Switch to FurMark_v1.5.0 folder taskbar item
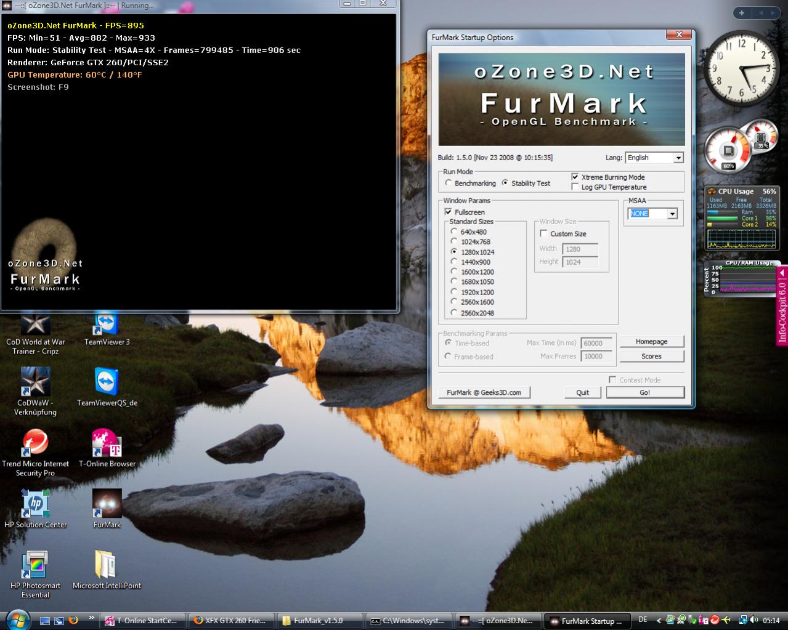This screenshot has height=630, width=788. [320, 620]
